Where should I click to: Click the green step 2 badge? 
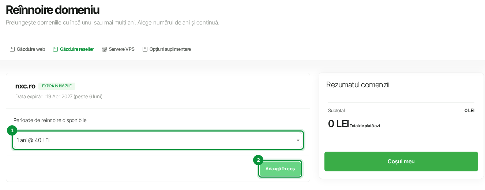point(258,160)
